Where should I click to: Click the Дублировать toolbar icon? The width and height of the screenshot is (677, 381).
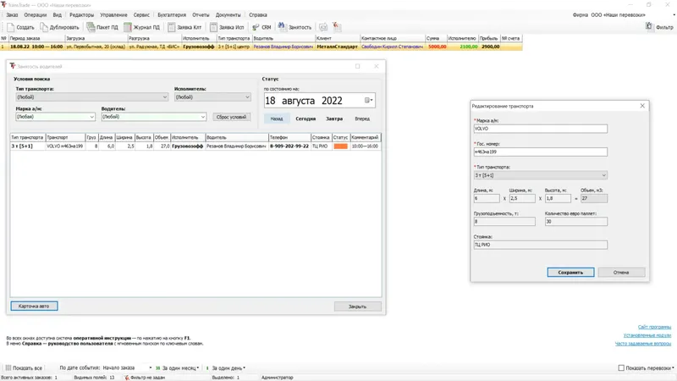pos(44,27)
